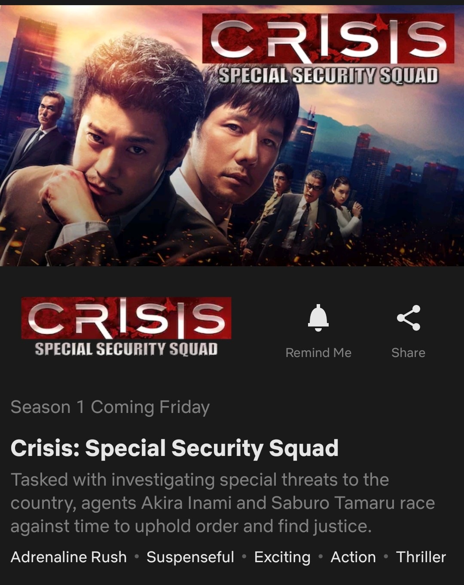This screenshot has width=464, height=585.
Task: Tap the Special Security Squad text under the logo
Action: [x=126, y=349]
